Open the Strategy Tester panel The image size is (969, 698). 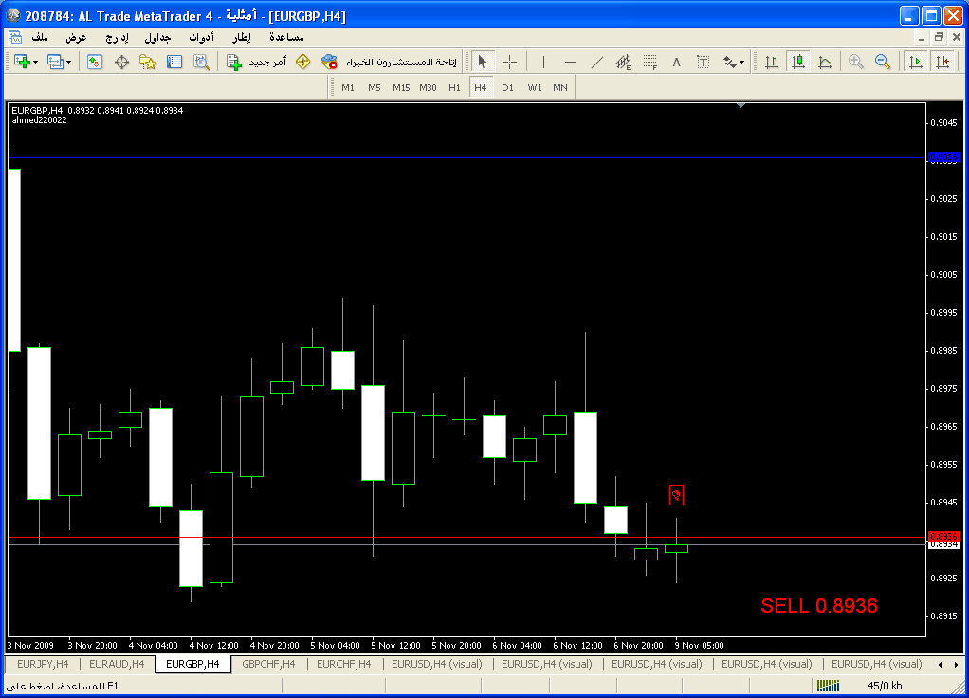(201, 62)
